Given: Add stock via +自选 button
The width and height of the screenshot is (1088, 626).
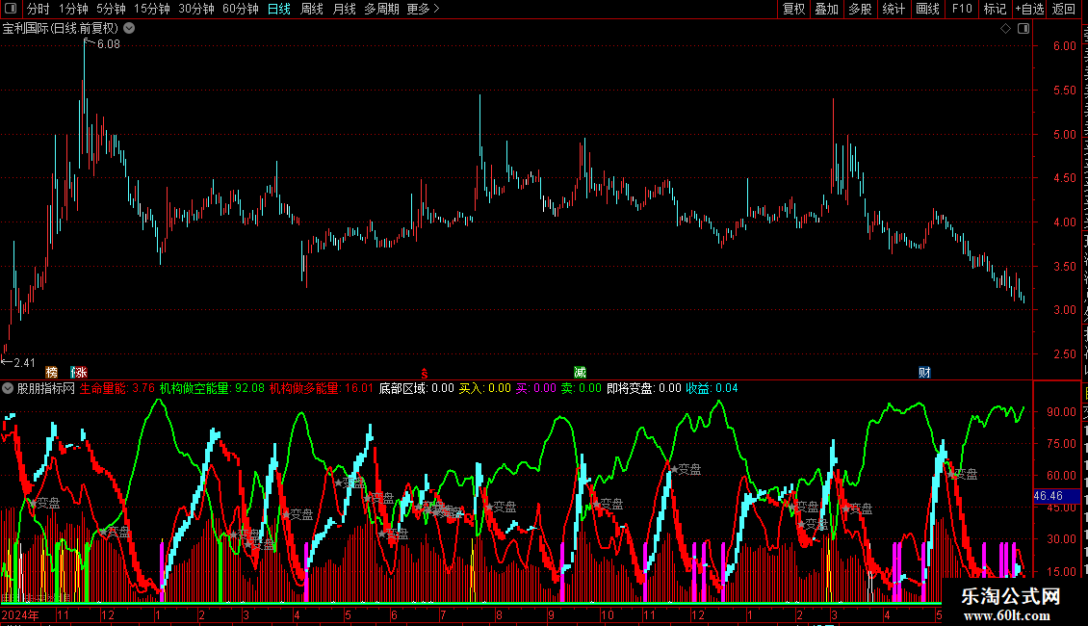Looking at the screenshot, I should 1029,9.
